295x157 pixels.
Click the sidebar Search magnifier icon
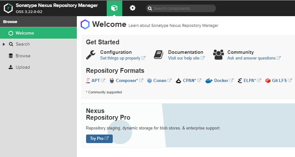[11, 44]
